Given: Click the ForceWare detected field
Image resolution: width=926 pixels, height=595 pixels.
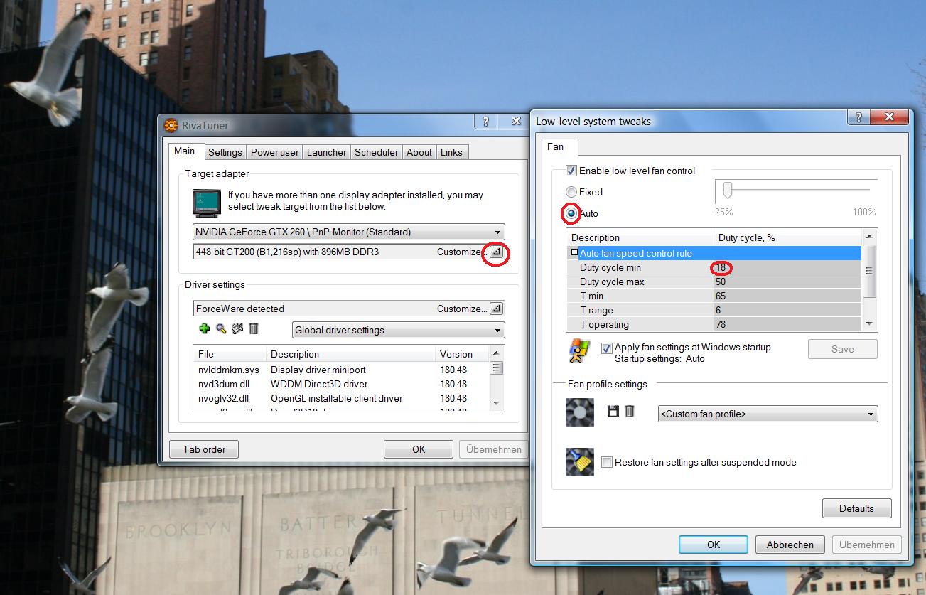Looking at the screenshot, I should [x=341, y=309].
